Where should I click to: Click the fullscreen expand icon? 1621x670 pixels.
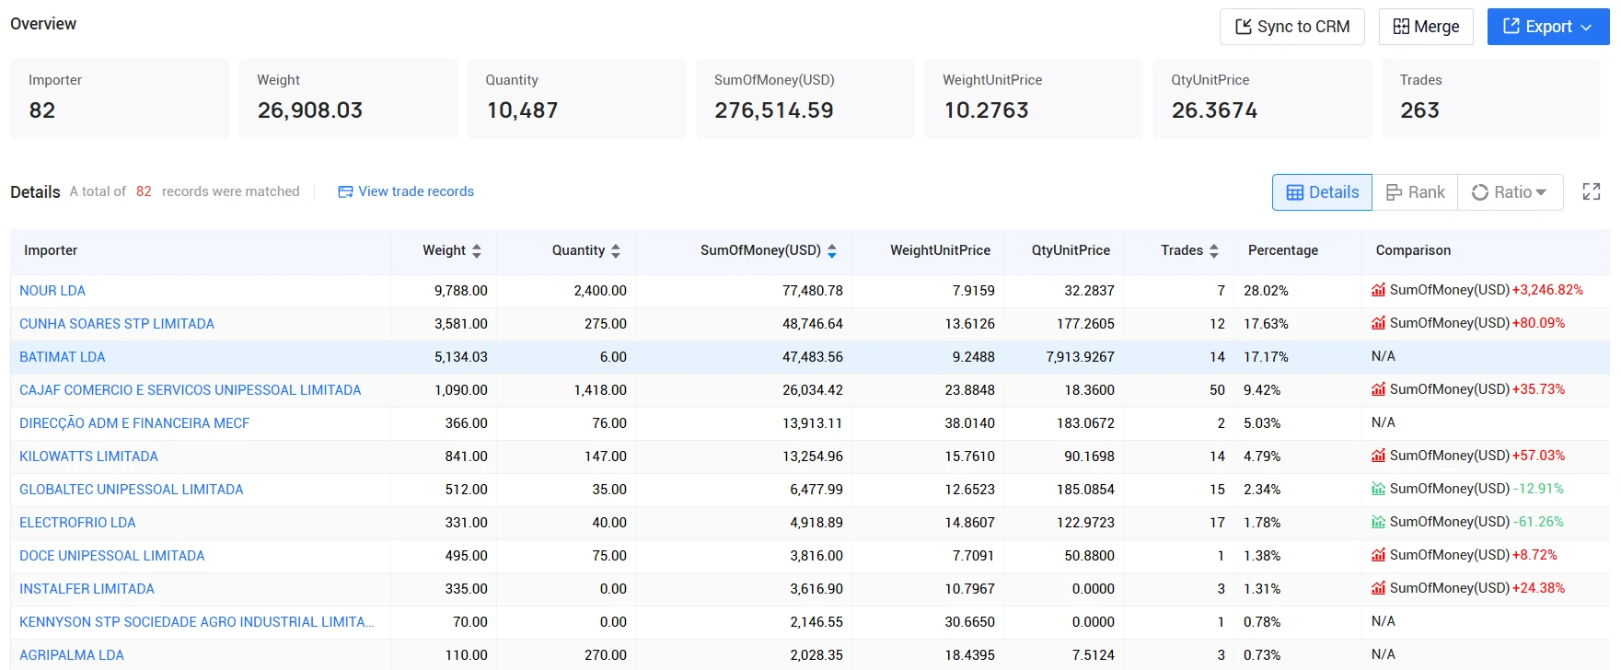pos(1591,191)
